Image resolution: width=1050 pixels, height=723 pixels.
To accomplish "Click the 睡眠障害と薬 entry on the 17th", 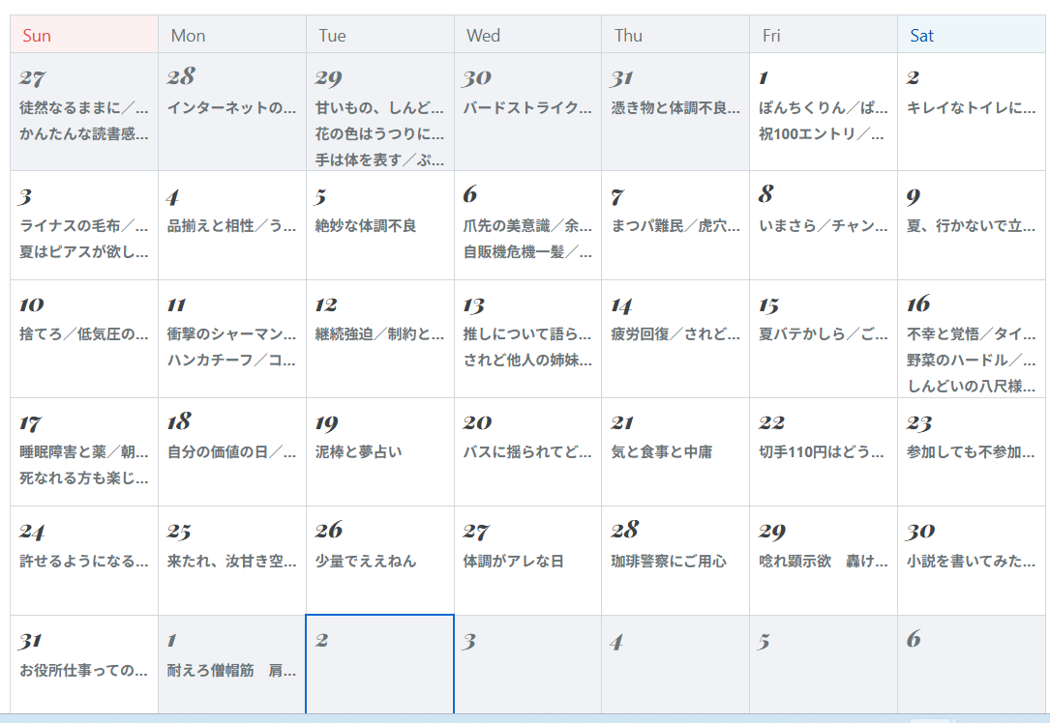I will coord(83,451).
